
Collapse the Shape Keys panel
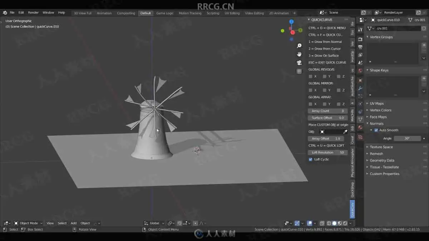tap(379, 70)
